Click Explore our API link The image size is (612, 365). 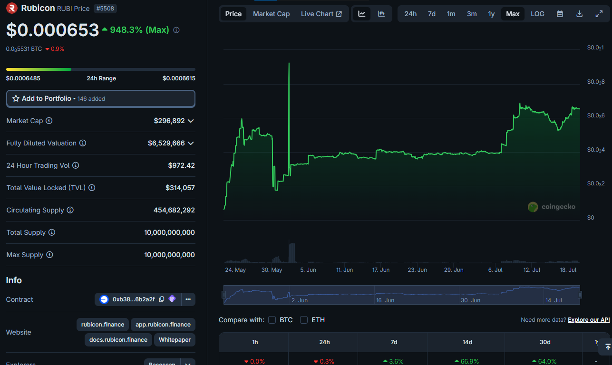[589, 320]
